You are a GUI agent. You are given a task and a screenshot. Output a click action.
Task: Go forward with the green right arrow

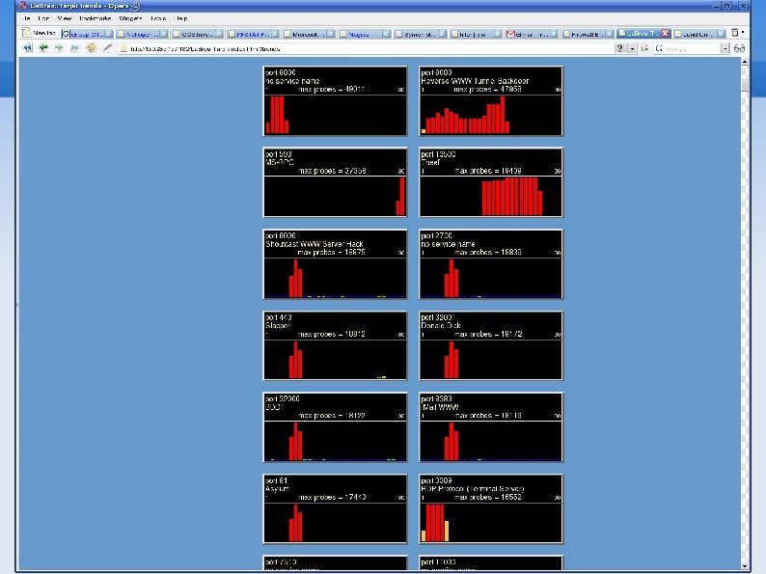[59, 48]
